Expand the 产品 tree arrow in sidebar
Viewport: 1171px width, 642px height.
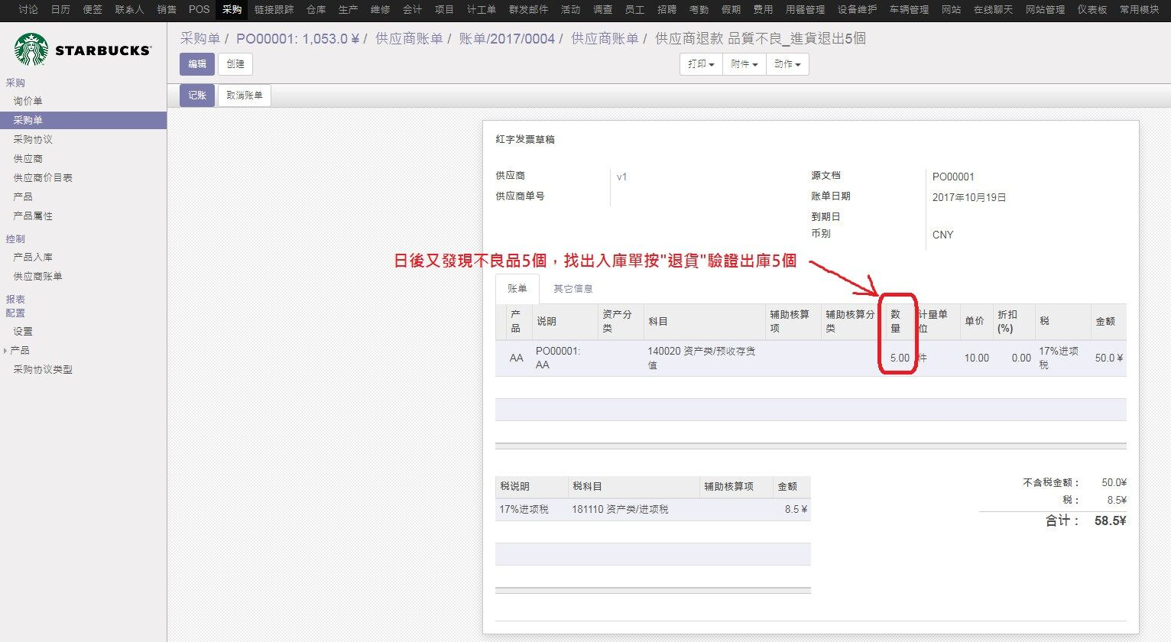pyautogui.click(x=5, y=350)
